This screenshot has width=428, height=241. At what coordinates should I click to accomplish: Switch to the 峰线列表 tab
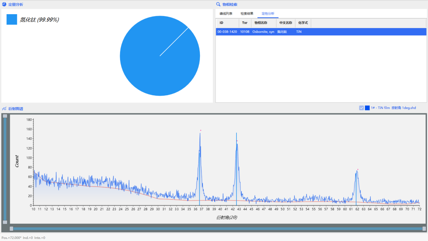(226, 14)
